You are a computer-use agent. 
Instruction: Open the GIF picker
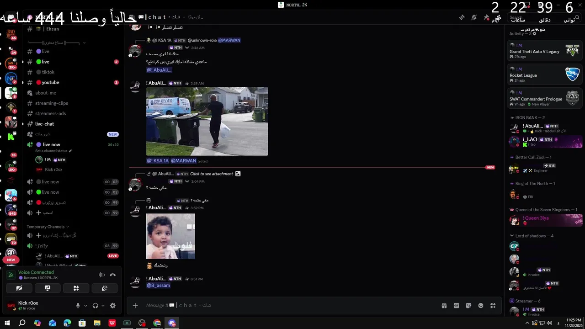point(456,305)
